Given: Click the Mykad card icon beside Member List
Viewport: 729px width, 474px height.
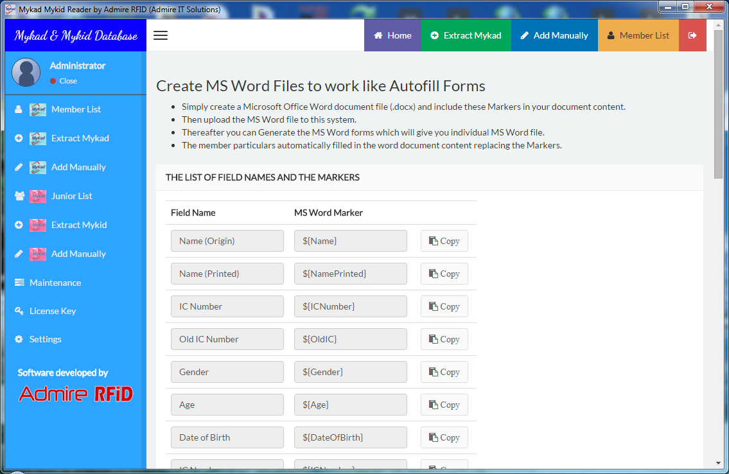Looking at the screenshot, I should [38, 109].
